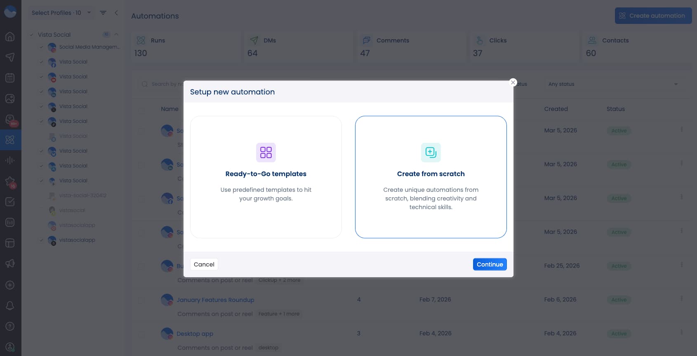Viewport: 697px width, 356px height.
Task: Uncheck the checked vistasocialapp profile checkbox
Action: 41,240
